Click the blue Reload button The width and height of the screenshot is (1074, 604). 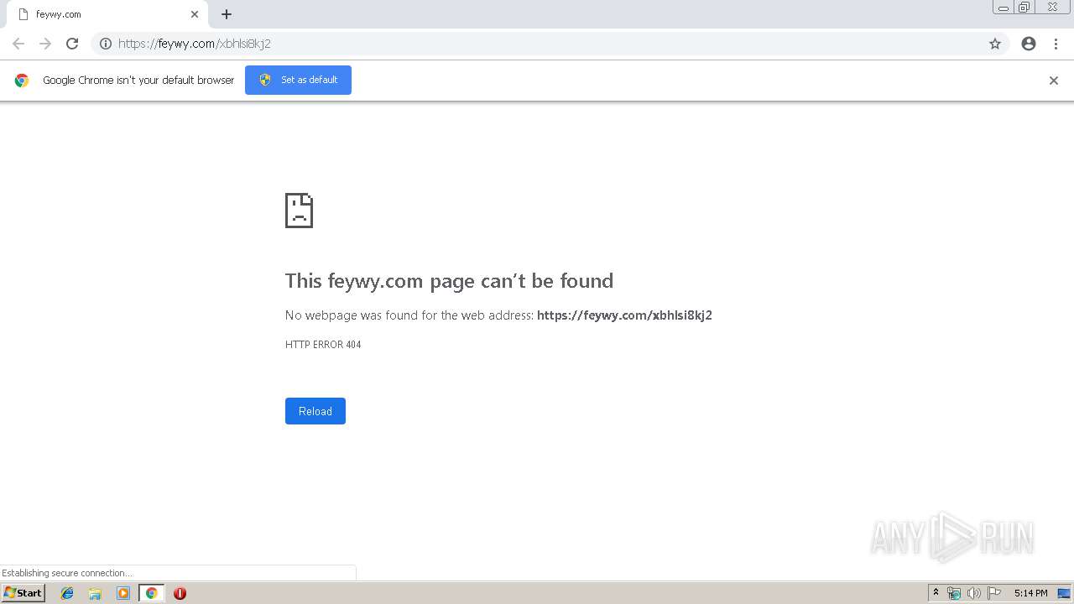(315, 411)
